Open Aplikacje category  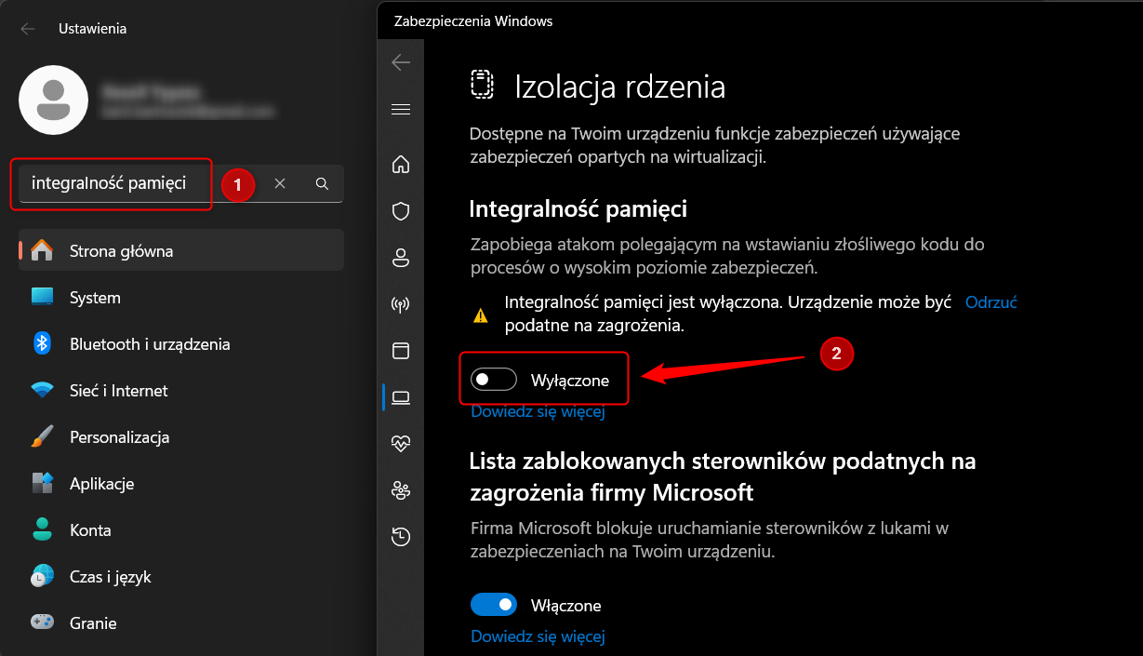click(x=181, y=483)
